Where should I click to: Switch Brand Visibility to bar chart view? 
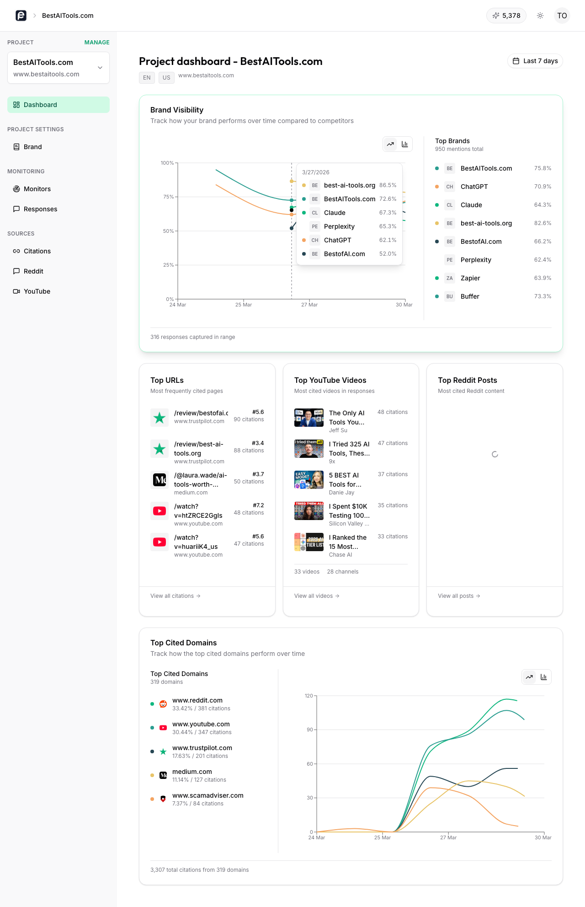pos(405,144)
